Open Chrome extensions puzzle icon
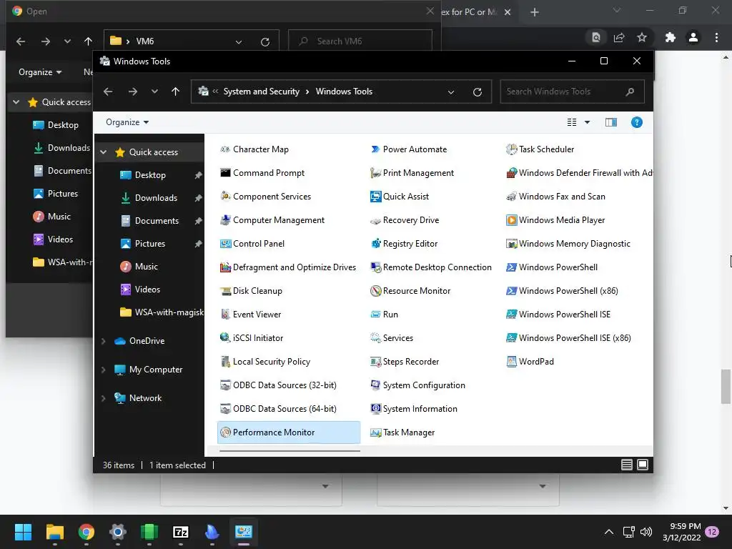The image size is (732, 549). [x=670, y=37]
